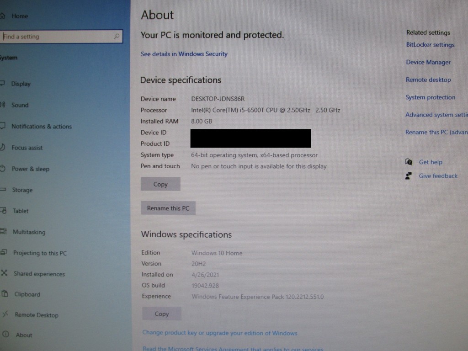Open Tablet settings page
Viewport: 468px width, 351px height.
pyautogui.click(x=21, y=211)
